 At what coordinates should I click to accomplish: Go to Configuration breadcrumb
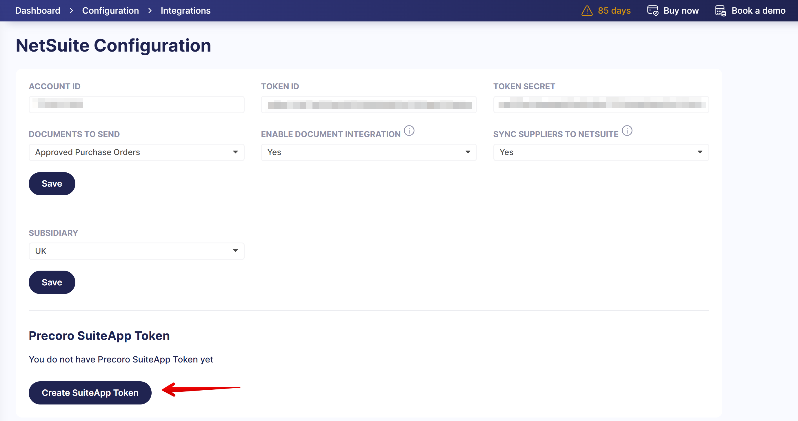110,10
